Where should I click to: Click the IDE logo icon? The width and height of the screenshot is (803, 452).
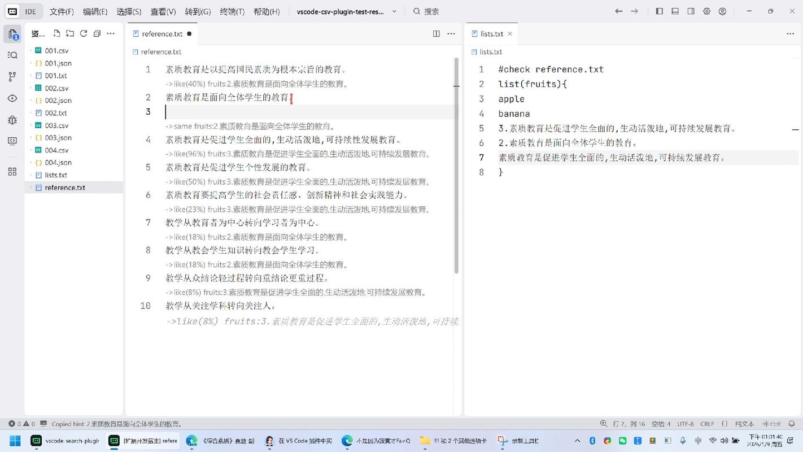(x=12, y=11)
